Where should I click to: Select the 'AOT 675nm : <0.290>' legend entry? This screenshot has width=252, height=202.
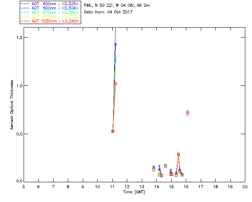[x=50, y=12]
